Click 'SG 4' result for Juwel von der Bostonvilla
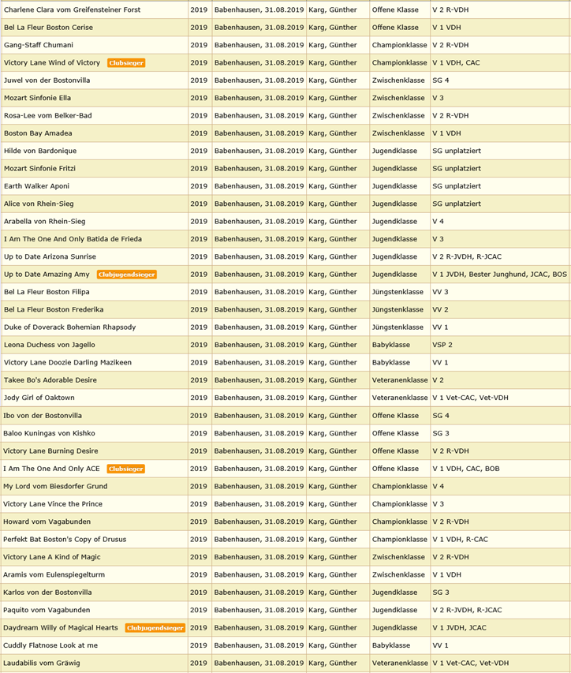This screenshot has height=673, width=571. click(x=441, y=80)
